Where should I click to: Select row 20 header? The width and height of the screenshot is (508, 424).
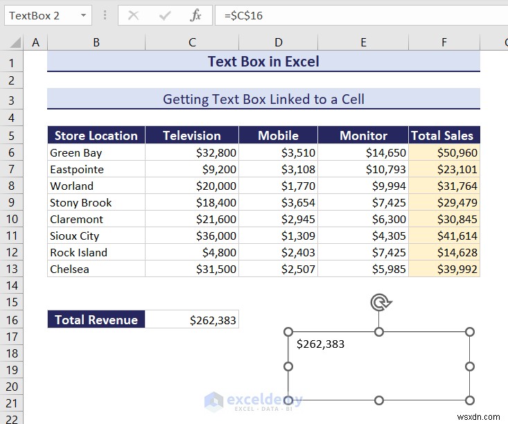tap(11, 387)
